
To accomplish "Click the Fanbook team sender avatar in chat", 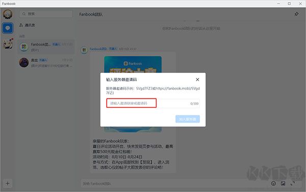I will pos(84,50).
